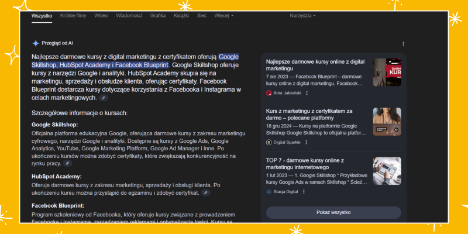Go to the Książki search tab
The width and height of the screenshot is (468, 234).
pyautogui.click(x=181, y=15)
